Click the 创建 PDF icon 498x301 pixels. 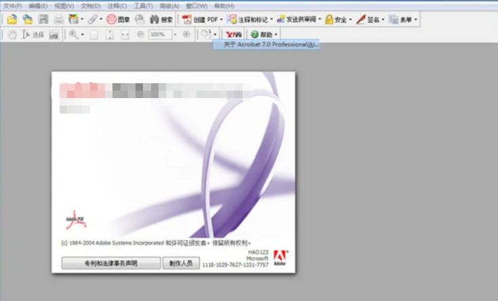(187, 20)
